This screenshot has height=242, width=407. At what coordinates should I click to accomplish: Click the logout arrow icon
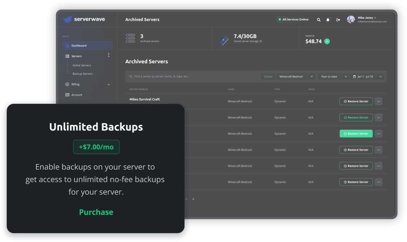point(338,20)
